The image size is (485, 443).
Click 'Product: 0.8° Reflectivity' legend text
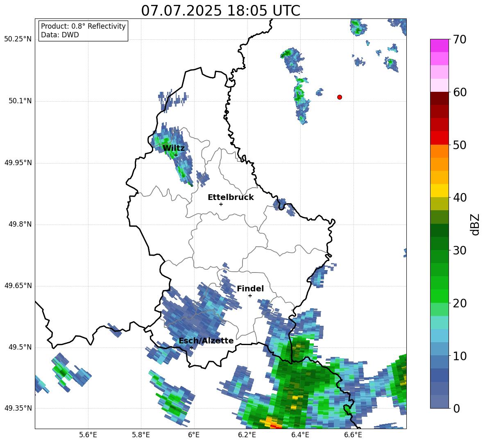coord(83,26)
